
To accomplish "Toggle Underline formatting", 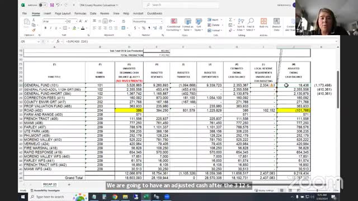I will click(x=56, y=28).
